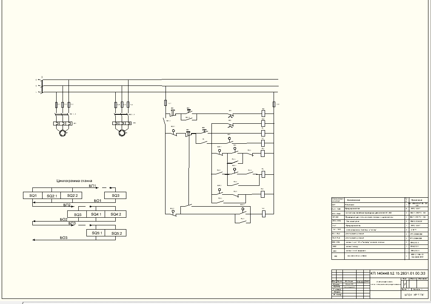Select the 'Циклограмма станка' heading text
This screenshot has width=431, height=304.
[74, 181]
